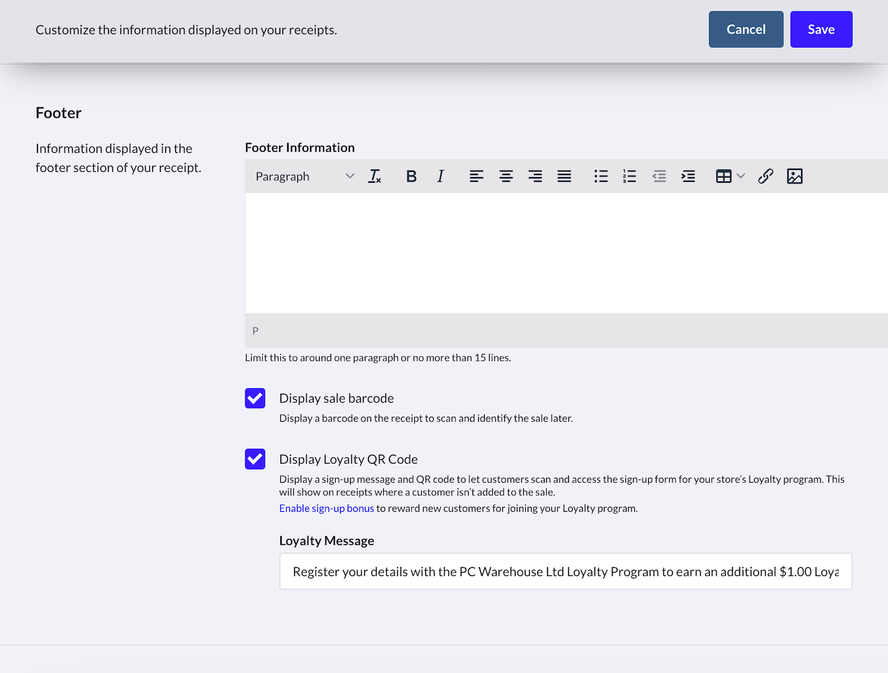The image size is (888, 673).
Task: Toggle italic formatting in footer editor
Action: [x=440, y=176]
